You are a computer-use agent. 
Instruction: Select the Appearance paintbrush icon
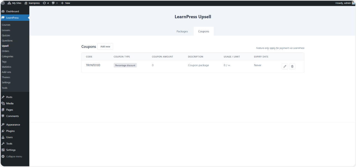[3, 124]
